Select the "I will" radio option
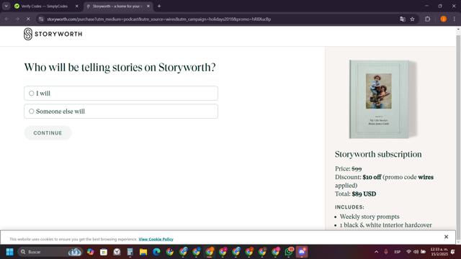461x259 pixels. point(121,94)
